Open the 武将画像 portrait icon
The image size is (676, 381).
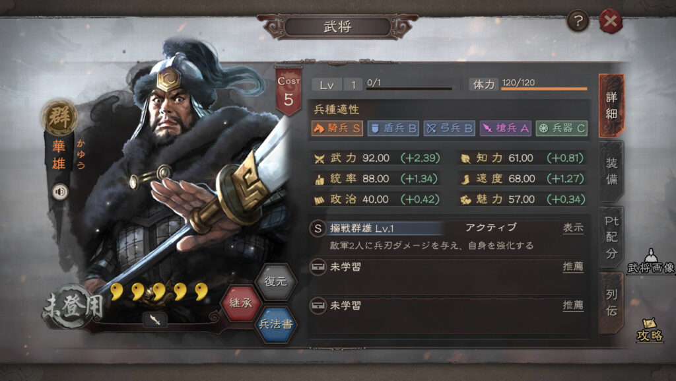[651, 261]
